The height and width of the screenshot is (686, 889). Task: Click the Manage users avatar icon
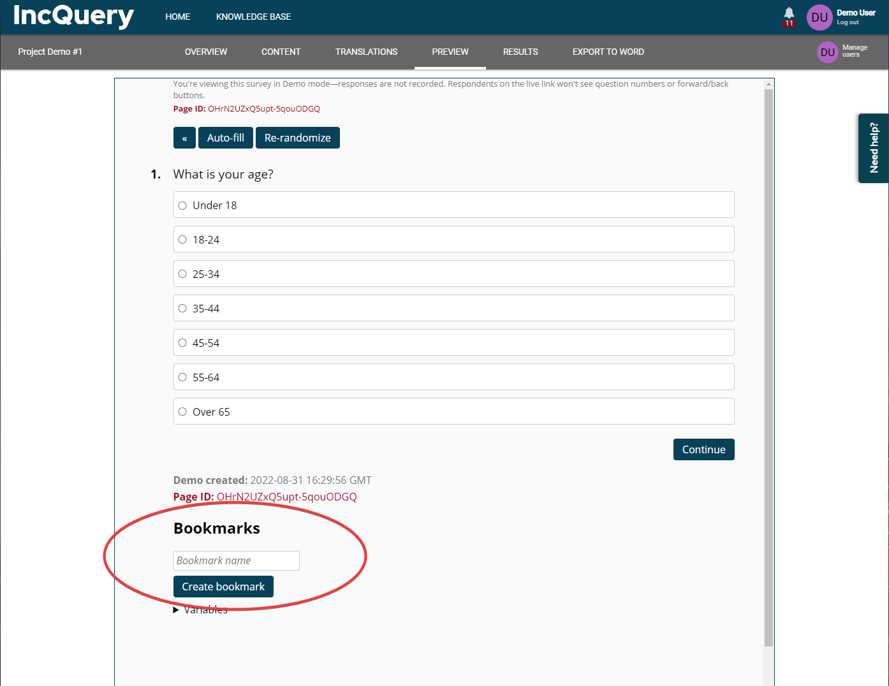coord(827,52)
